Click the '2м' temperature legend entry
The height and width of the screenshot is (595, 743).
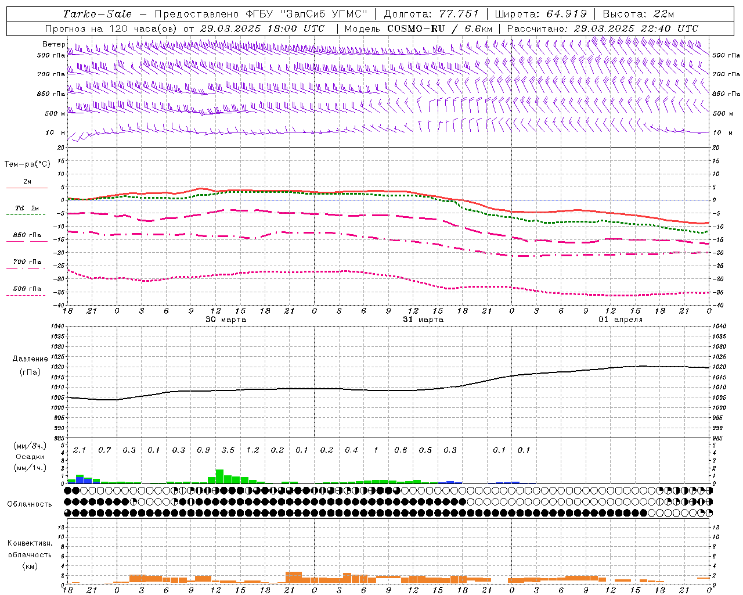point(27,182)
